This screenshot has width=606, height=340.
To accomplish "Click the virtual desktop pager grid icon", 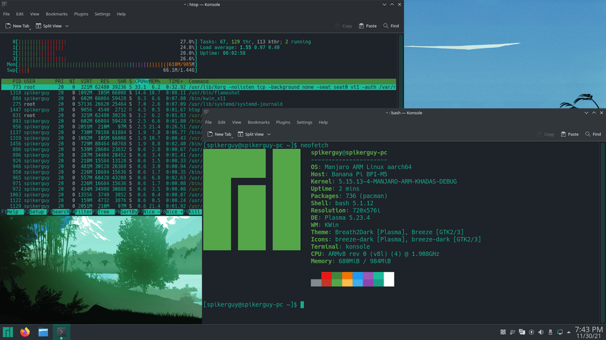I will point(503,332).
